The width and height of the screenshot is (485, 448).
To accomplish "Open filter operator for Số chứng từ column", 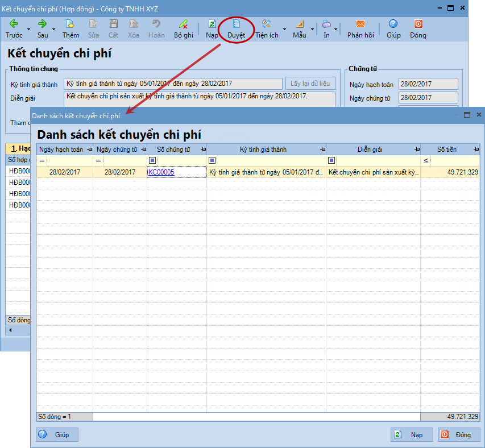I will click(x=152, y=161).
